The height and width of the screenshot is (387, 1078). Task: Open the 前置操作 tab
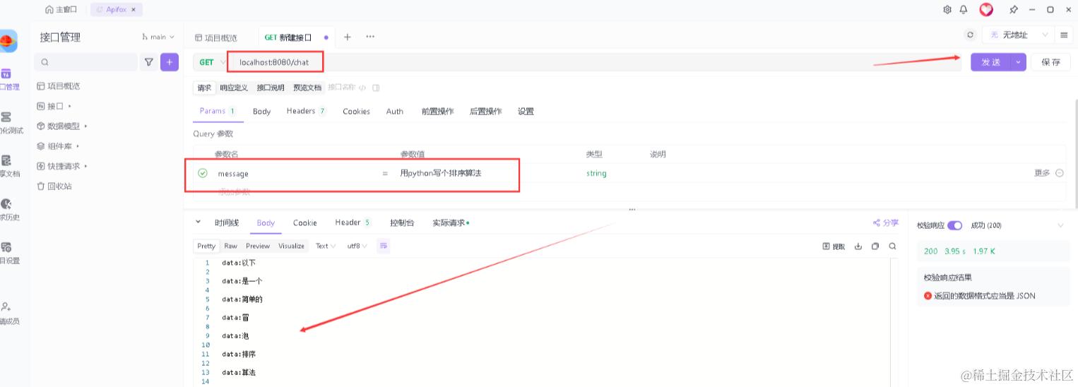click(437, 112)
